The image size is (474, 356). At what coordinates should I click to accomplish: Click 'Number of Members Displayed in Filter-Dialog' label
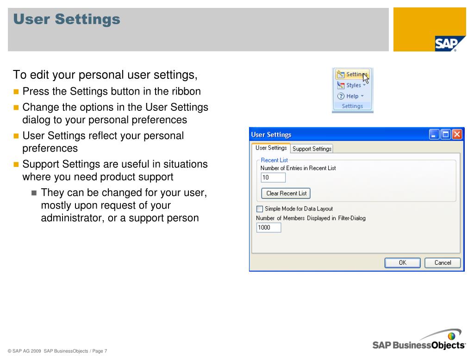pos(311,218)
